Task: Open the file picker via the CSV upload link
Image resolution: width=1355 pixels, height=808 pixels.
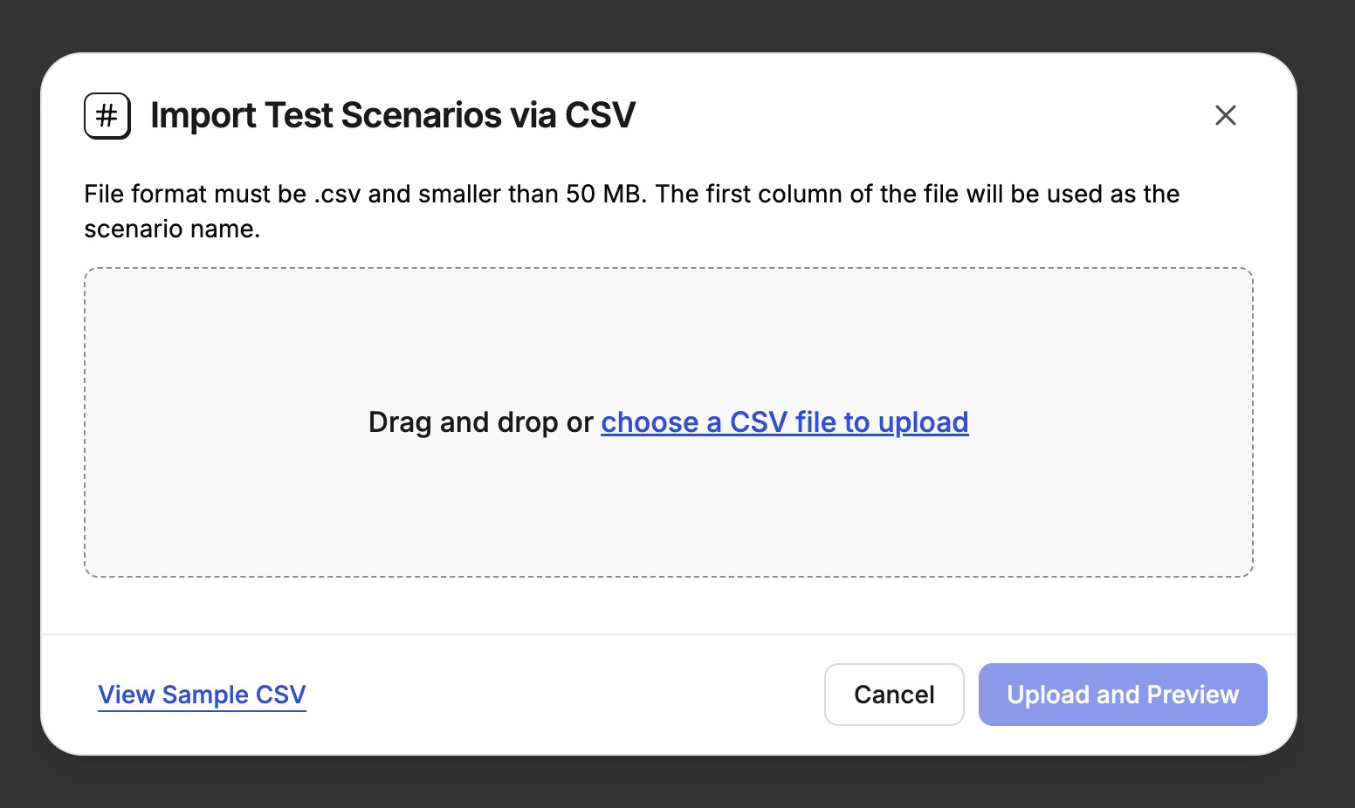Action: click(x=785, y=422)
